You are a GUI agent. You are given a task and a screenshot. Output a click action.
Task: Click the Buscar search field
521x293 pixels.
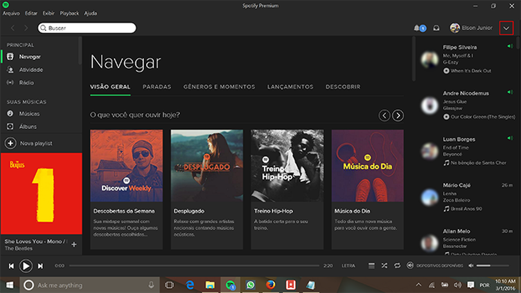pyautogui.click(x=87, y=28)
